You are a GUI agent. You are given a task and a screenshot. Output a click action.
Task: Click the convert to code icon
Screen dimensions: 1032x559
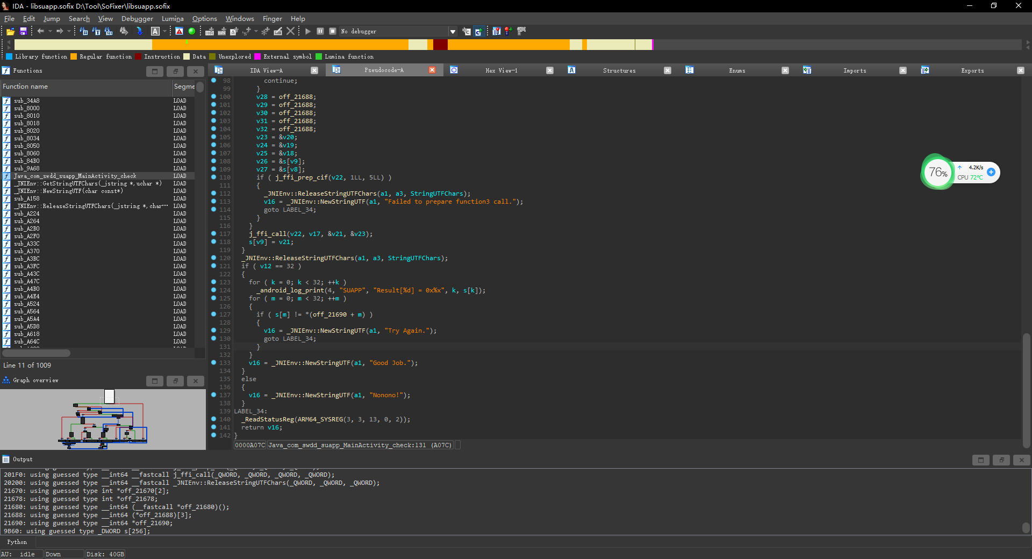tap(210, 31)
